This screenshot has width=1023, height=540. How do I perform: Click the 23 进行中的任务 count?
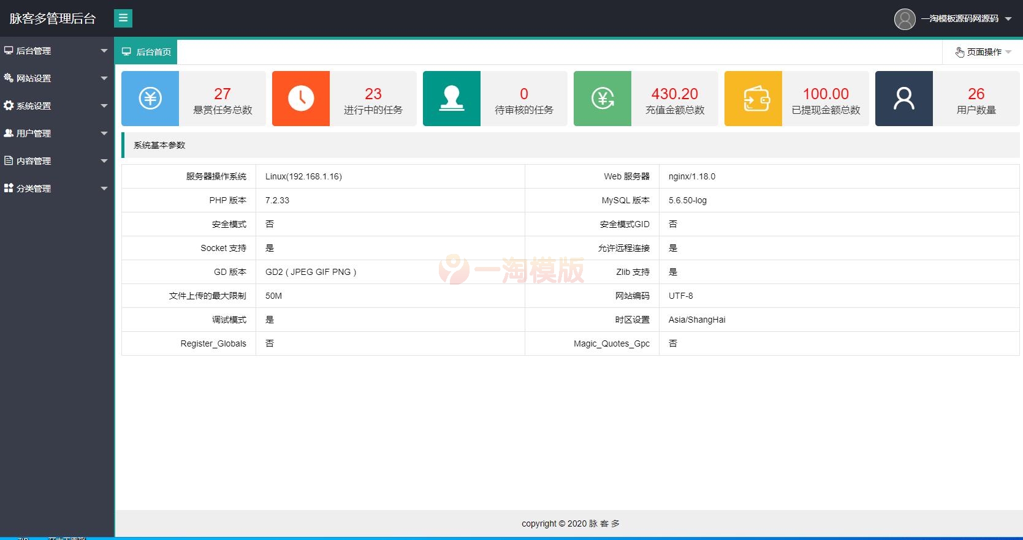373,94
